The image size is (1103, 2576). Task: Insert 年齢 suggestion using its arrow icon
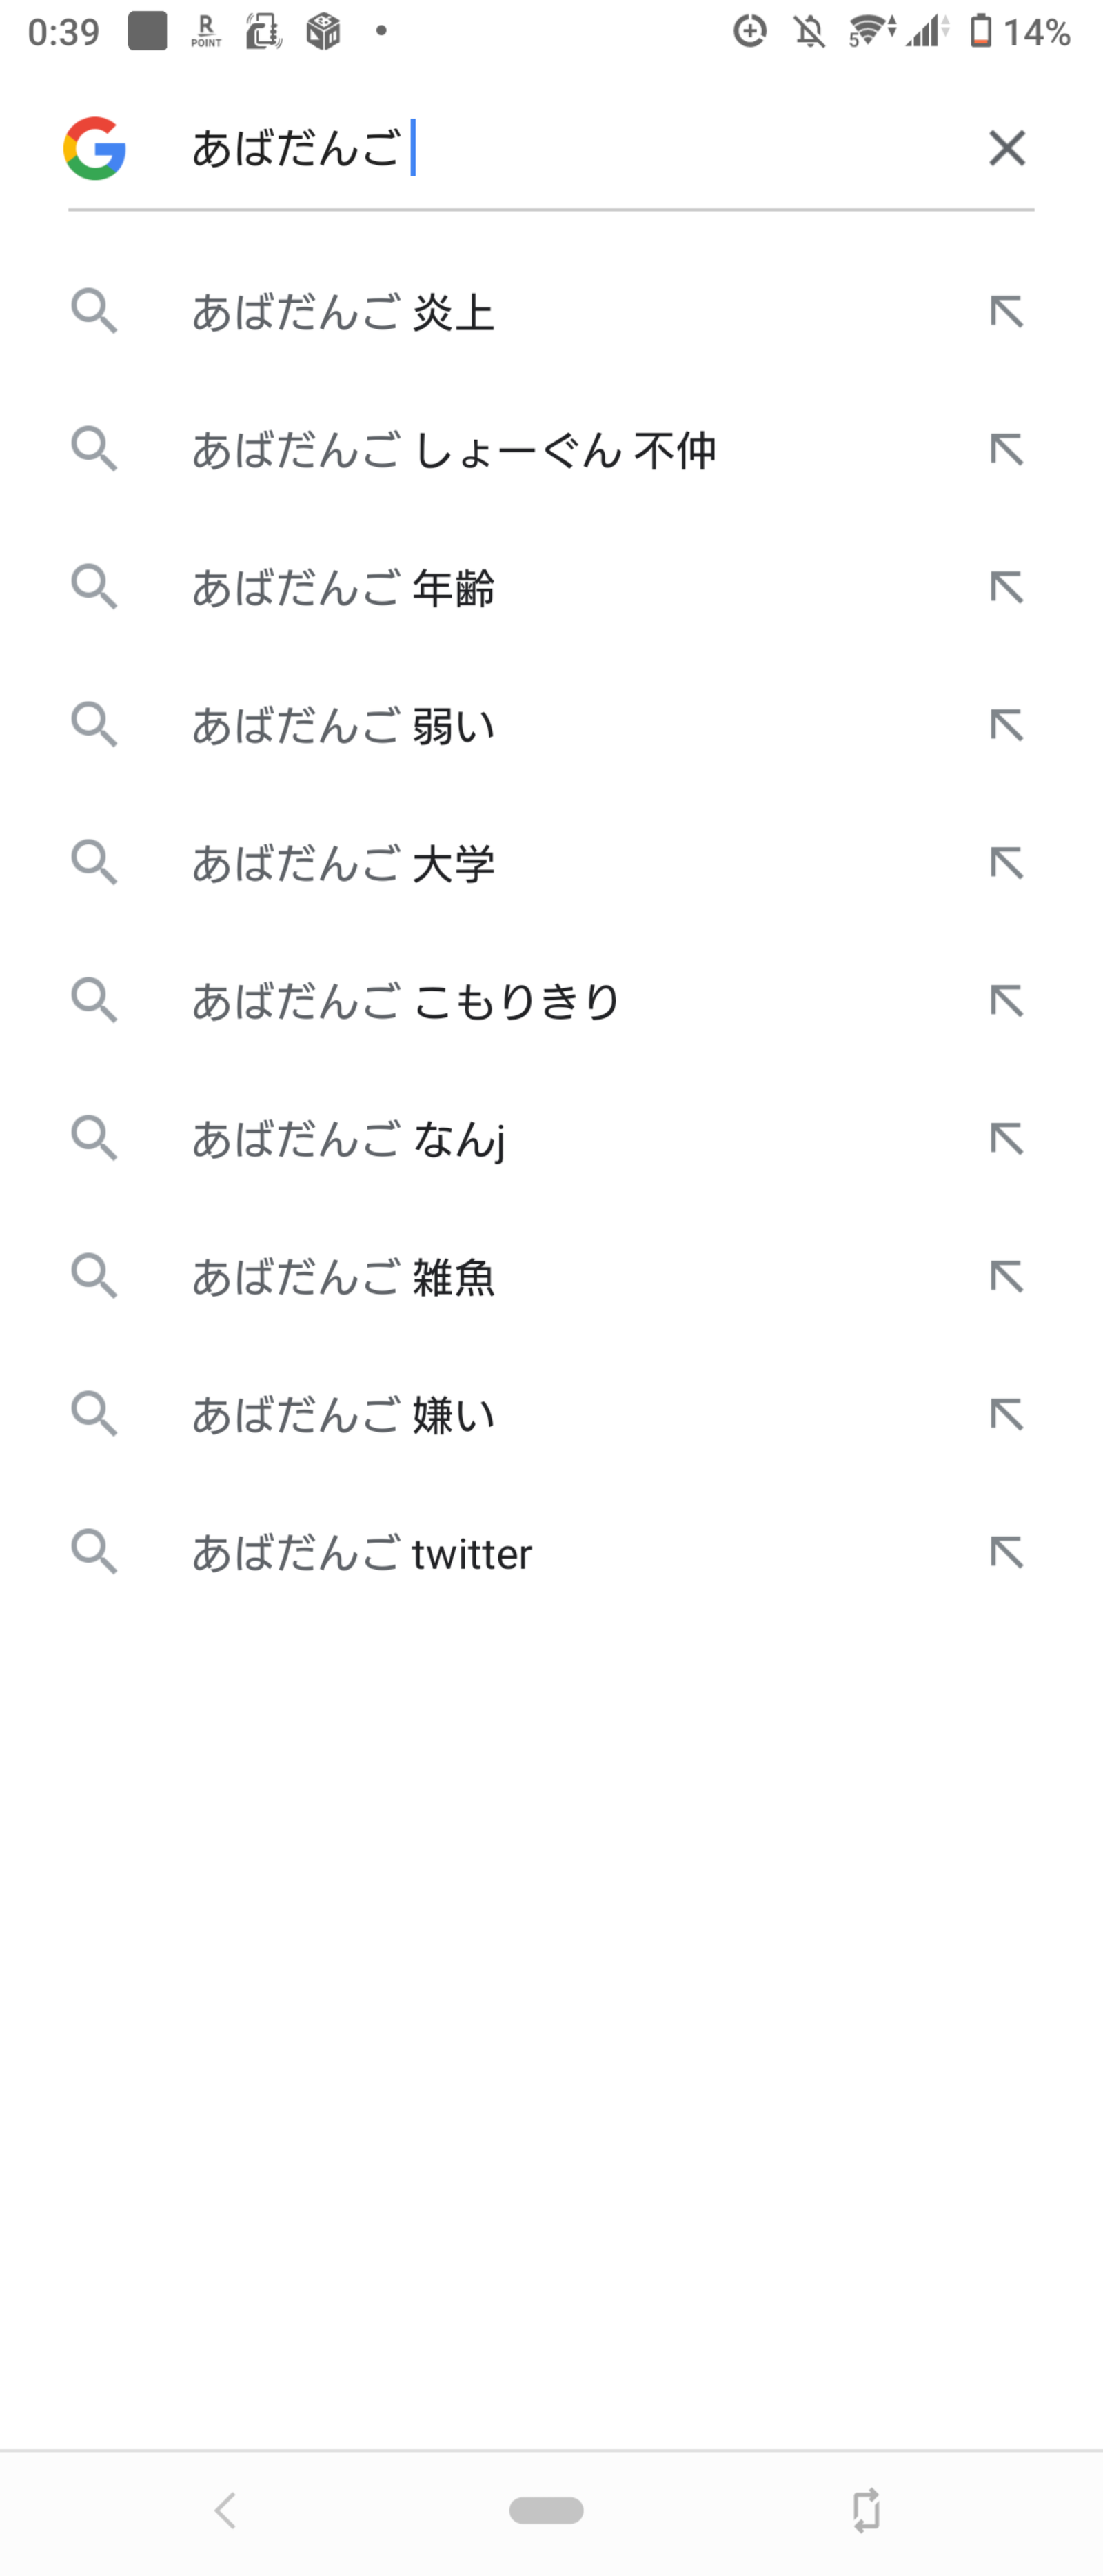pyautogui.click(x=1007, y=588)
